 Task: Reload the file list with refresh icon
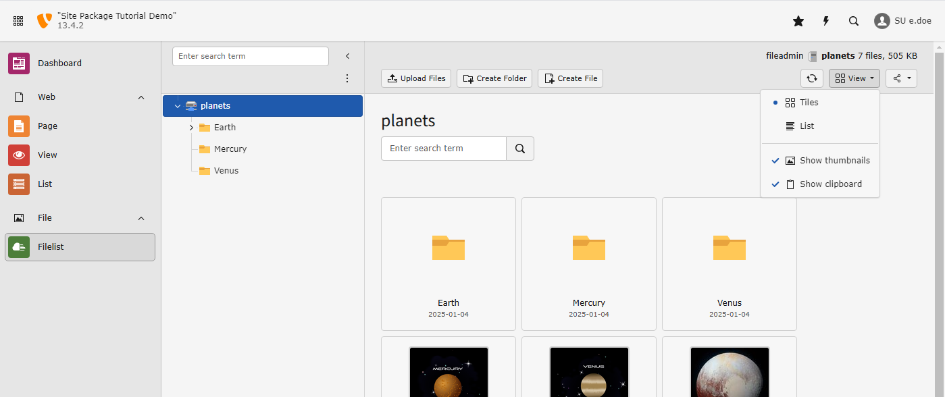[812, 78]
